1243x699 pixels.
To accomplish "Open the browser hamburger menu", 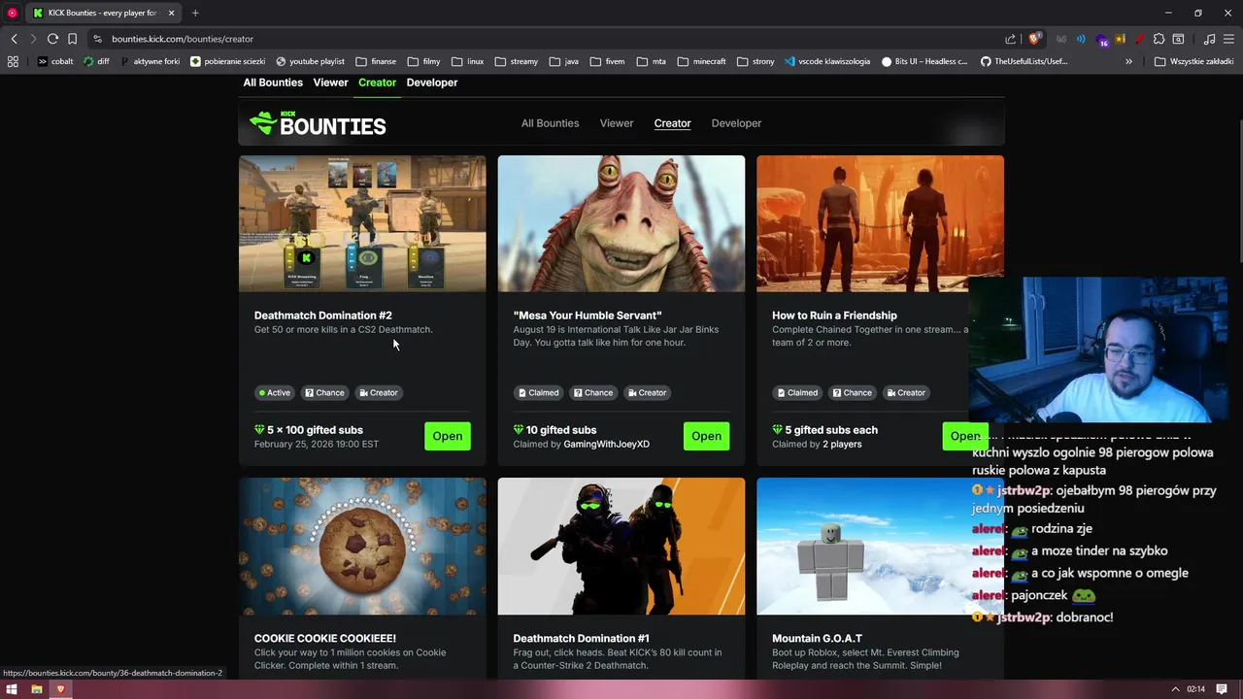I will [1228, 39].
